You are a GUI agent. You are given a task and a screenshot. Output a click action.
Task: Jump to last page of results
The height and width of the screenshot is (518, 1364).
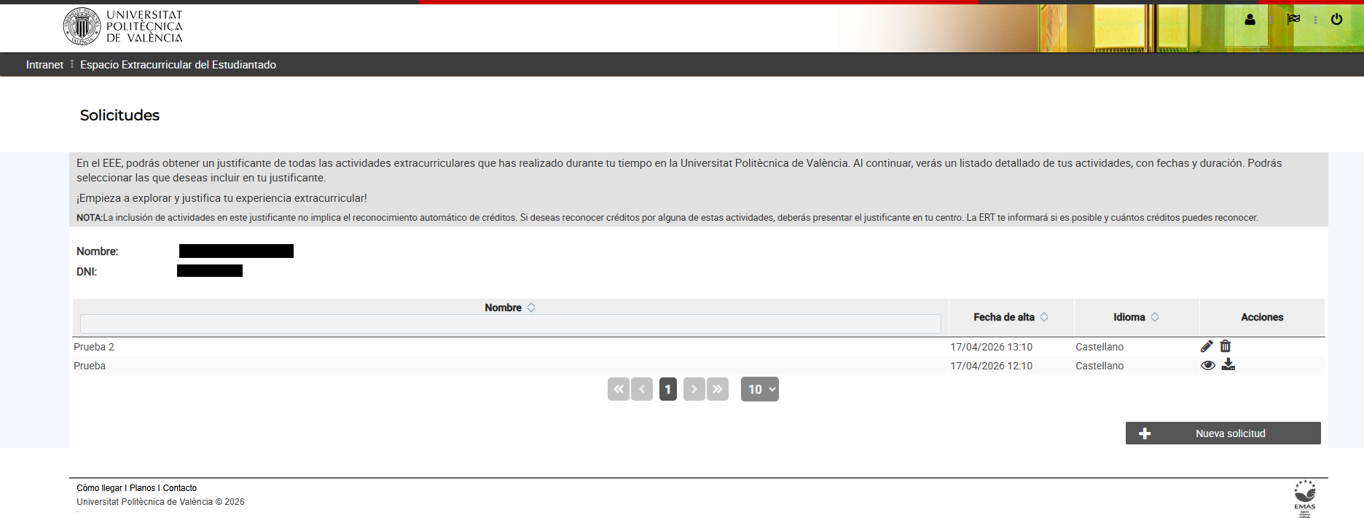click(x=718, y=389)
